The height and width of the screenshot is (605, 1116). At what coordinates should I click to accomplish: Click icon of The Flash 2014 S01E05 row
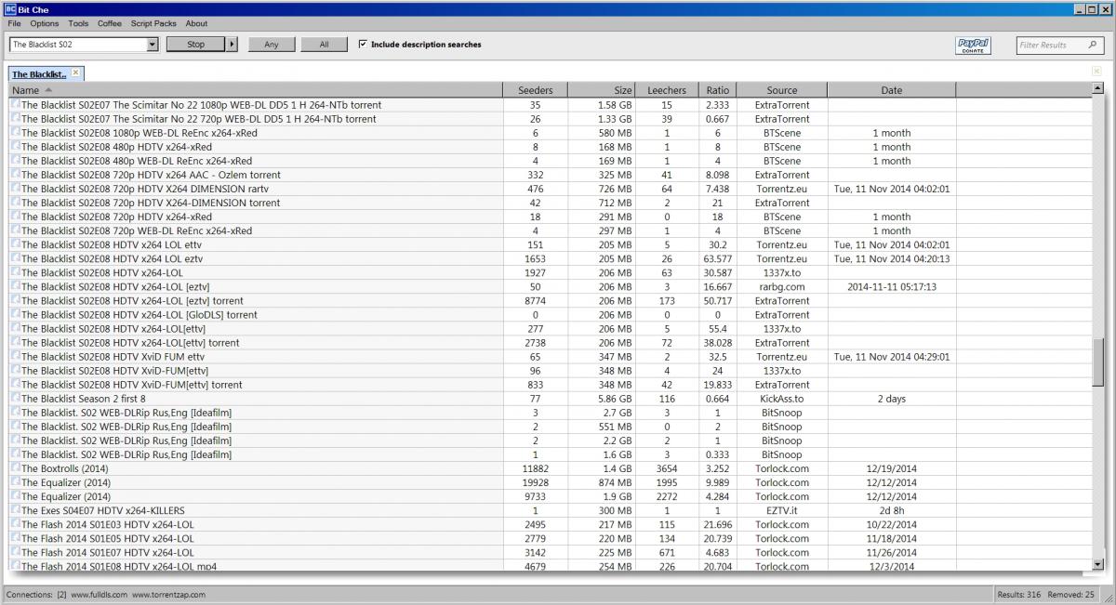point(15,538)
